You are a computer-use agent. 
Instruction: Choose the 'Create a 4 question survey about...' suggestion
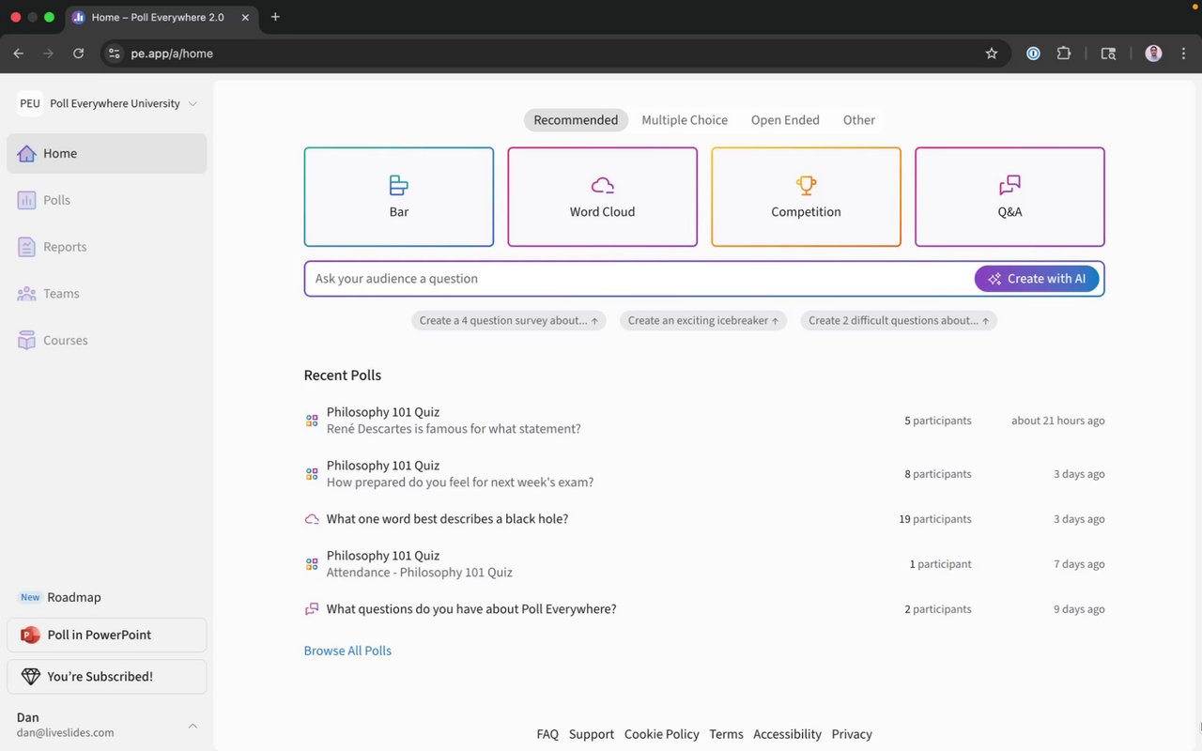click(509, 320)
